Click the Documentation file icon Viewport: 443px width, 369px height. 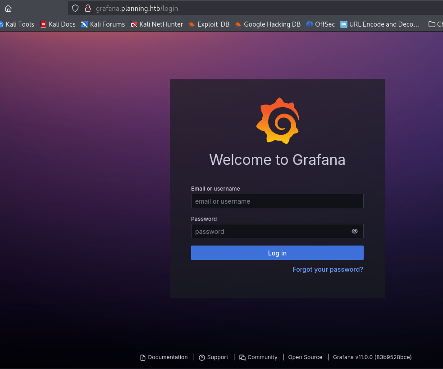(x=143, y=358)
